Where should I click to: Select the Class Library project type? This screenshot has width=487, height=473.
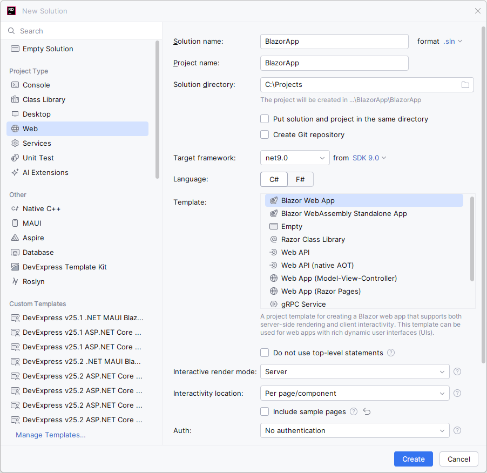[x=43, y=99]
